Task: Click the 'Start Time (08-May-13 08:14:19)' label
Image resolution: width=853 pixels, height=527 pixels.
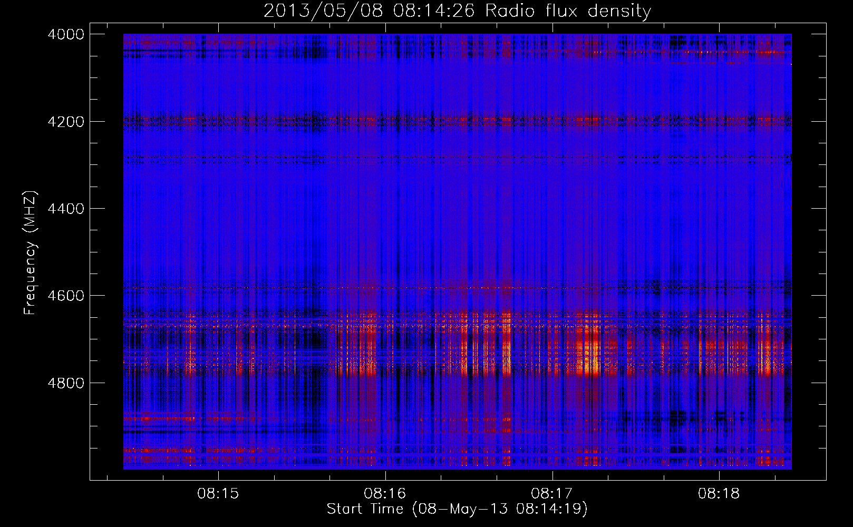Action: pyautogui.click(x=457, y=509)
